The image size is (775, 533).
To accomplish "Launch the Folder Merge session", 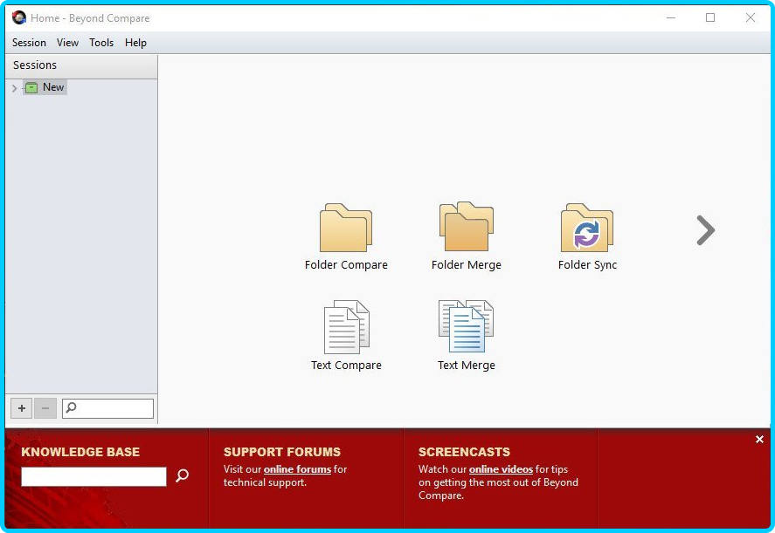I will pos(466,237).
